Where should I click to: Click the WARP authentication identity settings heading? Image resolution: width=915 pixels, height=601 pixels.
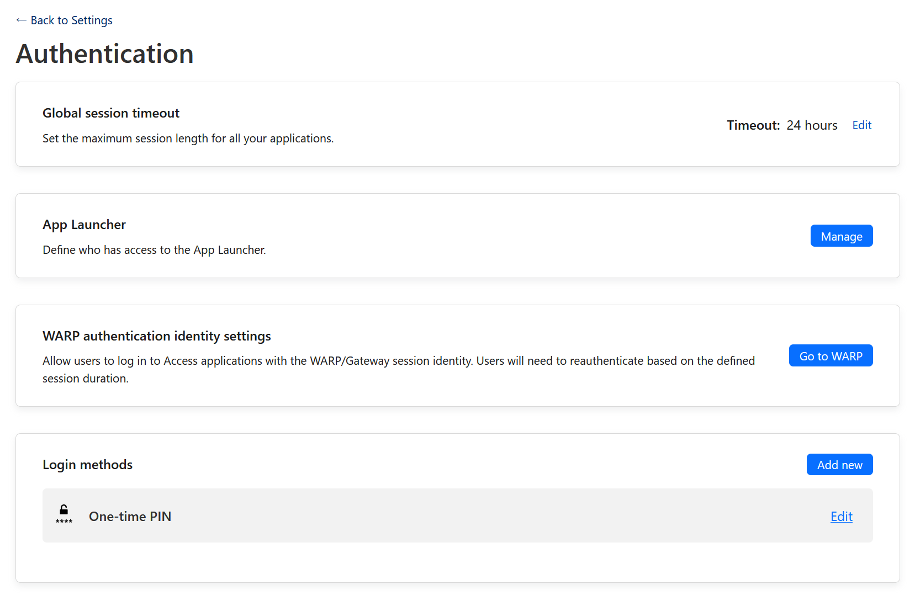coord(156,336)
